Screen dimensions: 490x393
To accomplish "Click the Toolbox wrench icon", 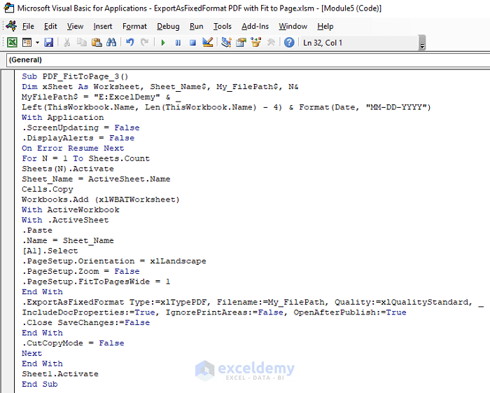I will pyautogui.click(x=271, y=42).
